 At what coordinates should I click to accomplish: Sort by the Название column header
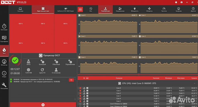click(119, 78)
